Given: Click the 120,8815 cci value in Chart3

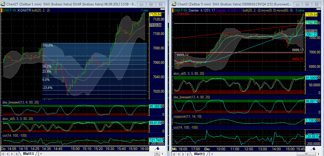Looking at the screenshot, I should pyautogui.click(x=313, y=137).
